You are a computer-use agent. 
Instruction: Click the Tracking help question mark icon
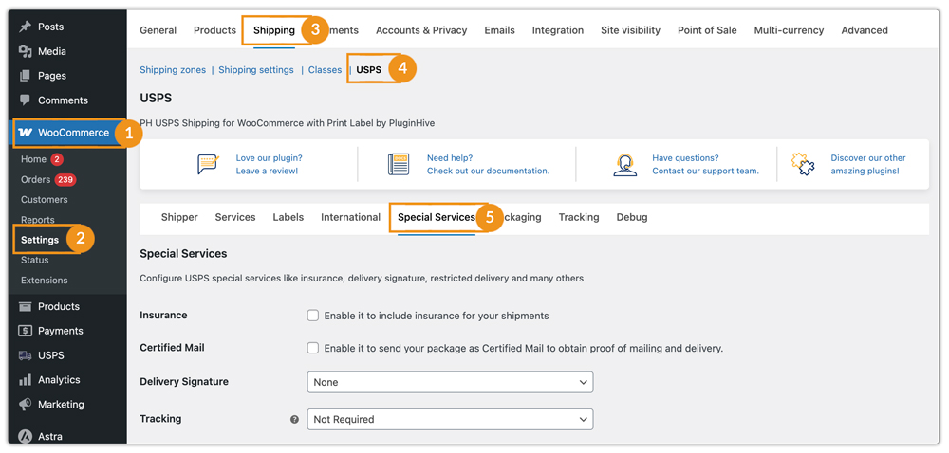[295, 419]
